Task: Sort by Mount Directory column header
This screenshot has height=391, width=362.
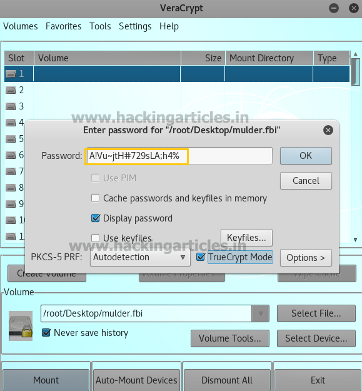Action: [269, 58]
